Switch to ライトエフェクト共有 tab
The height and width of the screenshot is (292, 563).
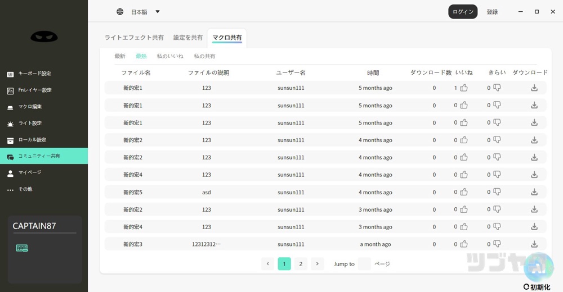[x=134, y=38]
